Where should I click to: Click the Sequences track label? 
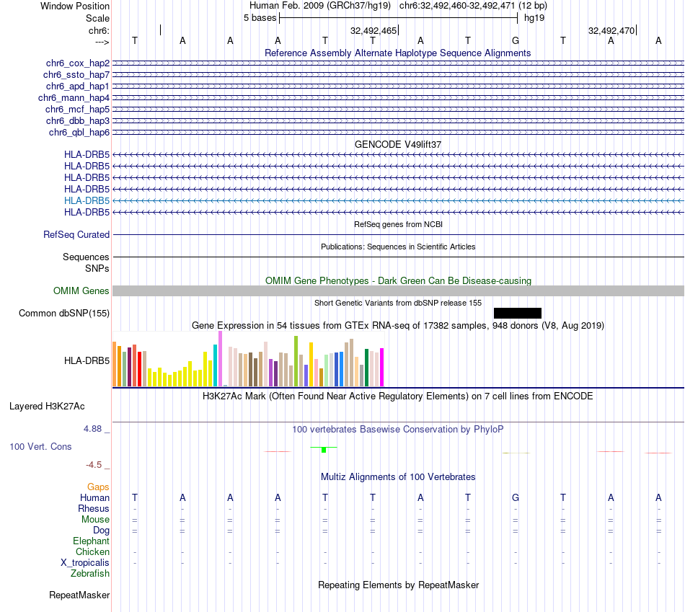click(86, 257)
